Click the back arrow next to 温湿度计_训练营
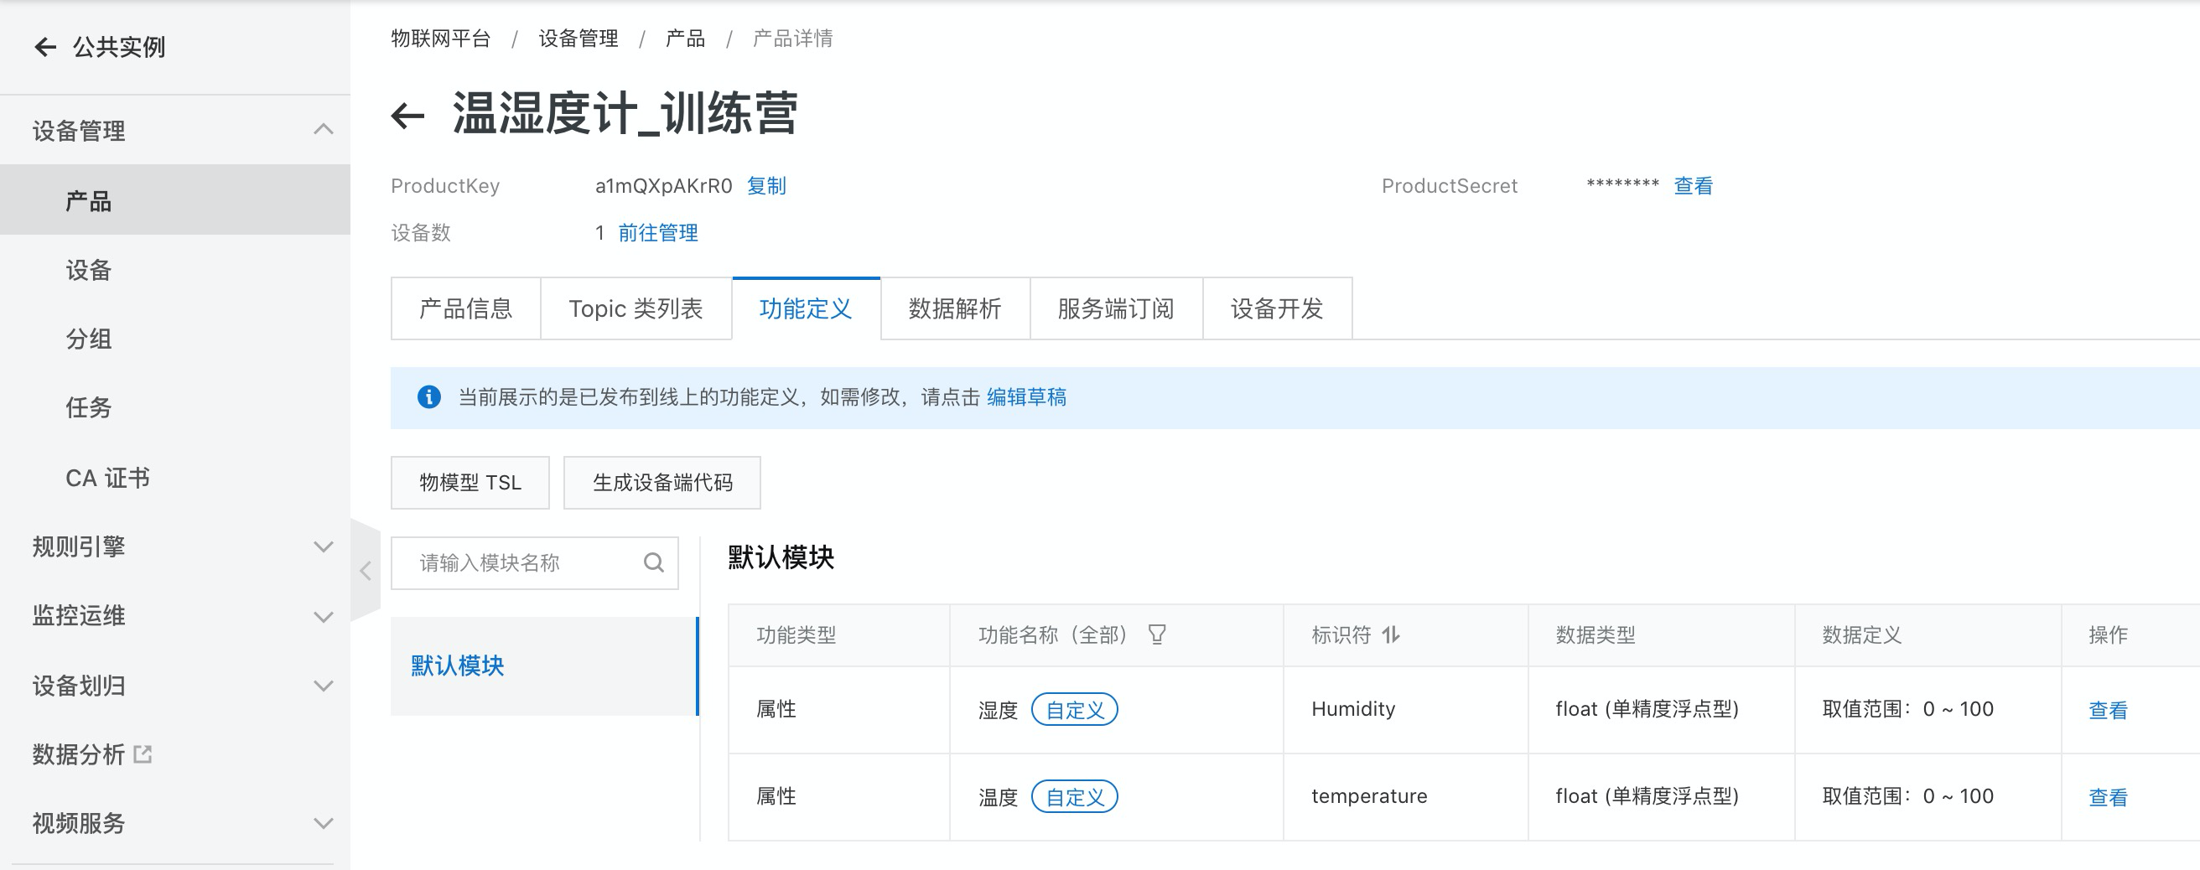2200x870 pixels. [407, 116]
